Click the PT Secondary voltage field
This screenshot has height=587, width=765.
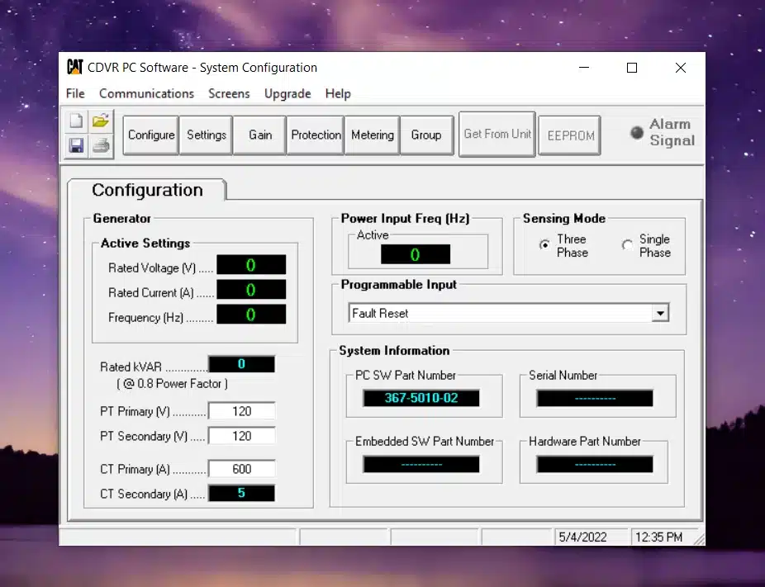(x=241, y=436)
